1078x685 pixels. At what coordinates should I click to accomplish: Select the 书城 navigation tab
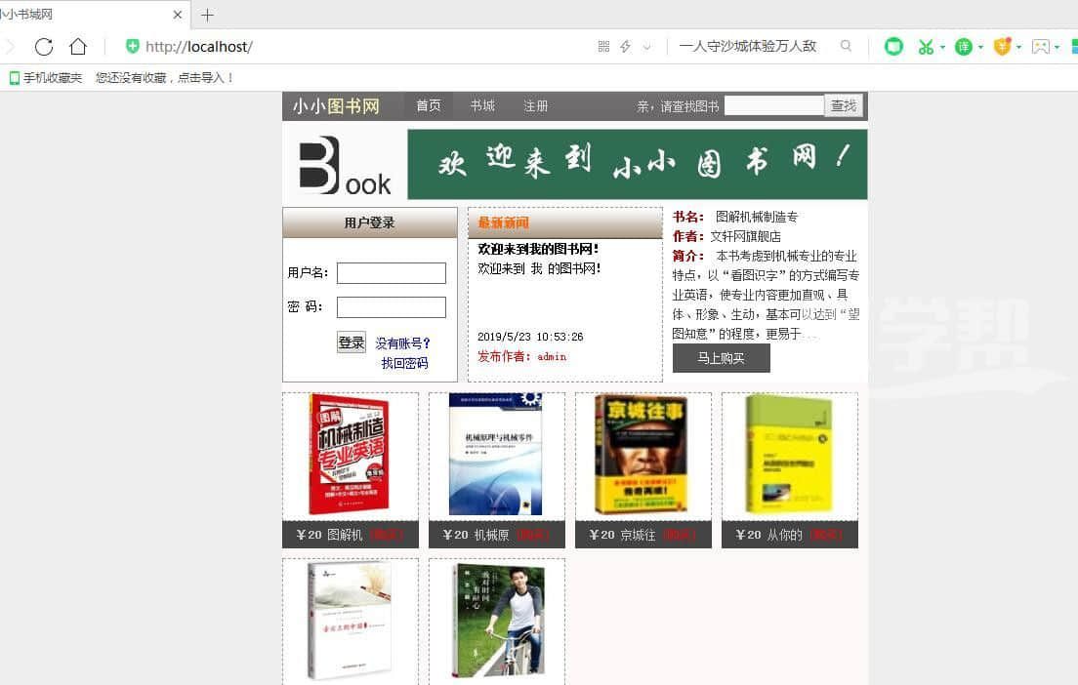click(x=481, y=106)
